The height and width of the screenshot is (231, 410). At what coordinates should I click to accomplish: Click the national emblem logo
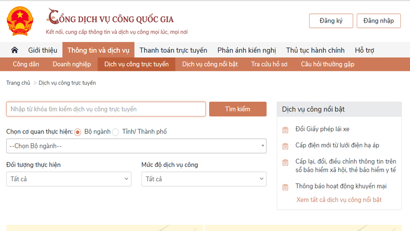click(x=19, y=22)
